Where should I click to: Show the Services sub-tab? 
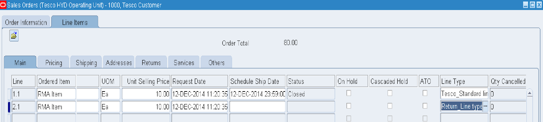184,63
